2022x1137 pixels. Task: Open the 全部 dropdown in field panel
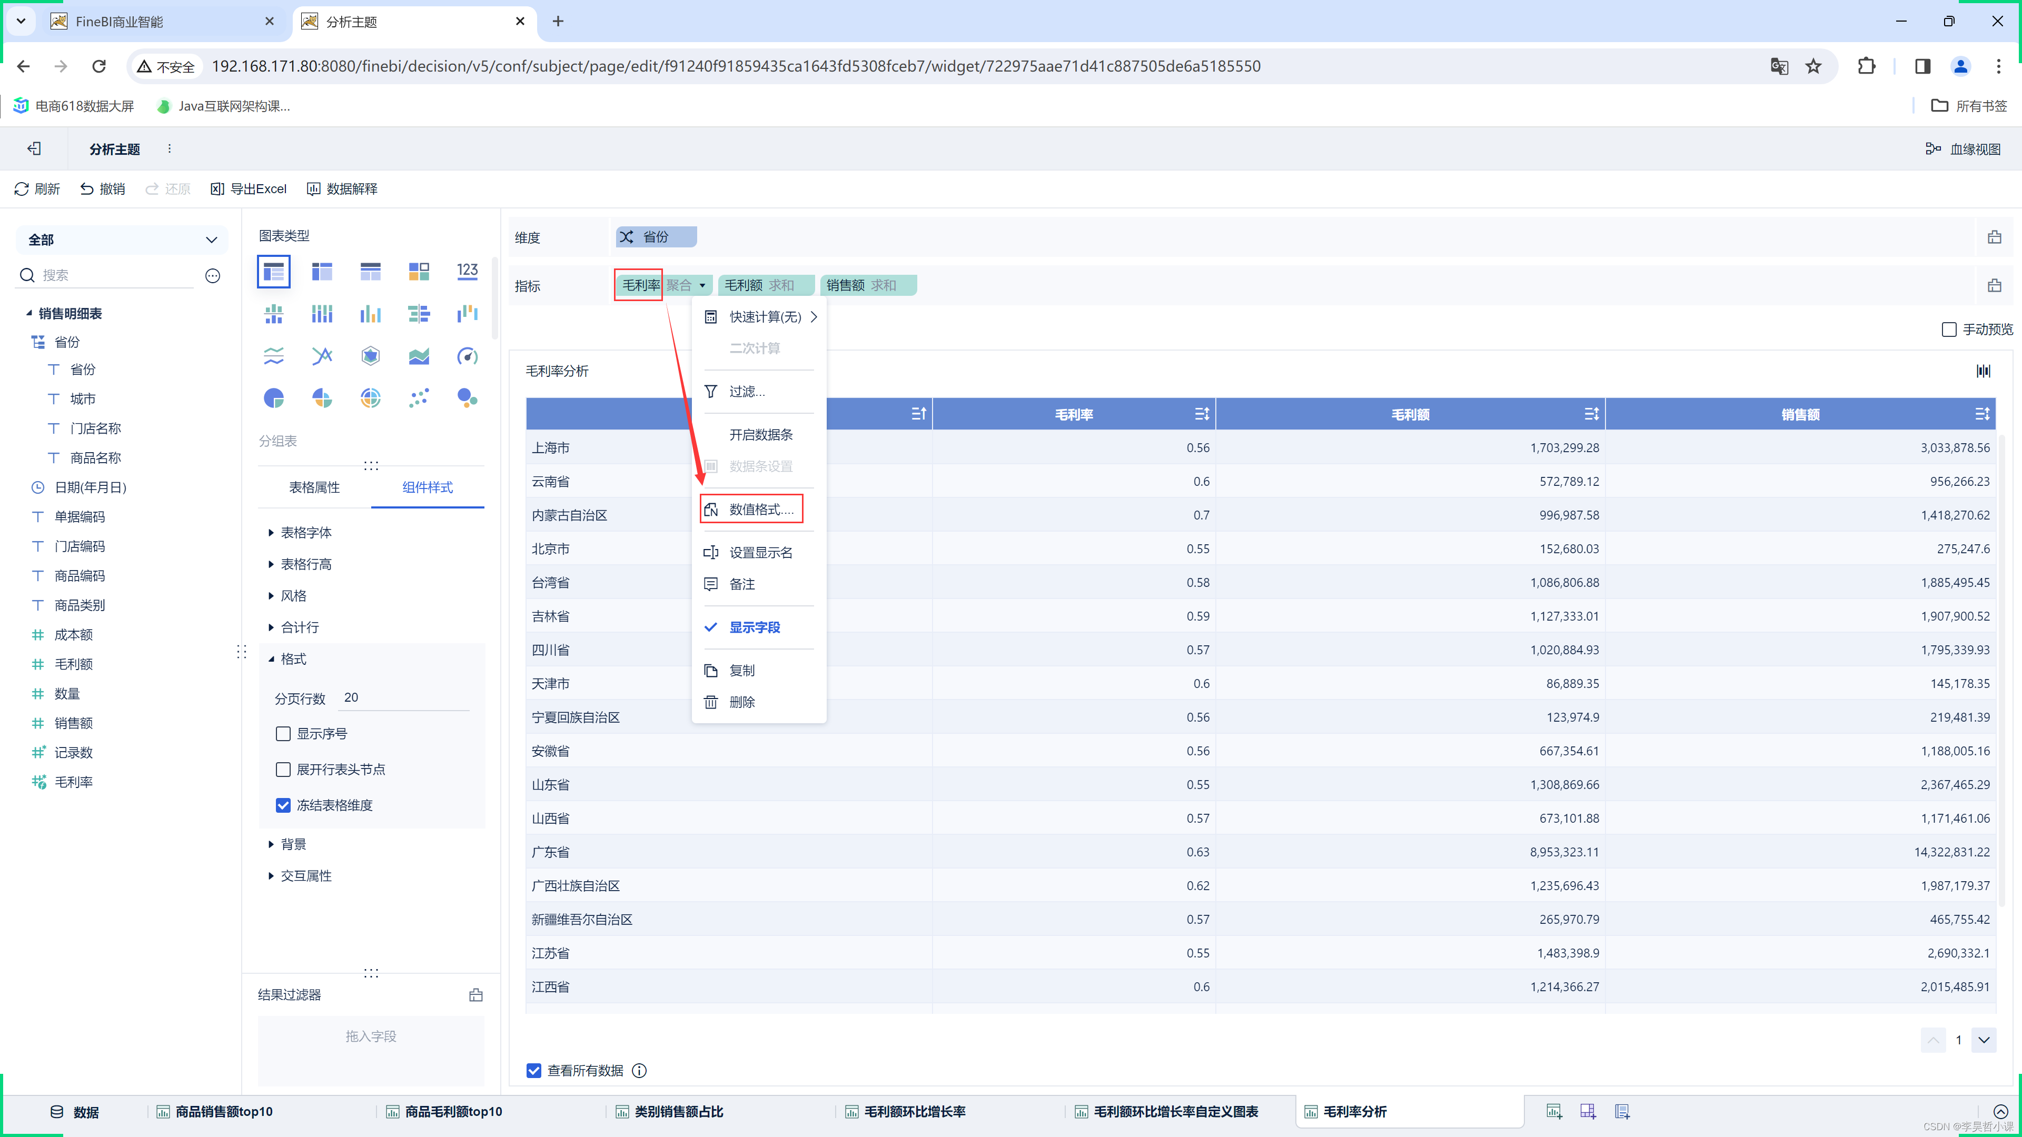click(122, 240)
